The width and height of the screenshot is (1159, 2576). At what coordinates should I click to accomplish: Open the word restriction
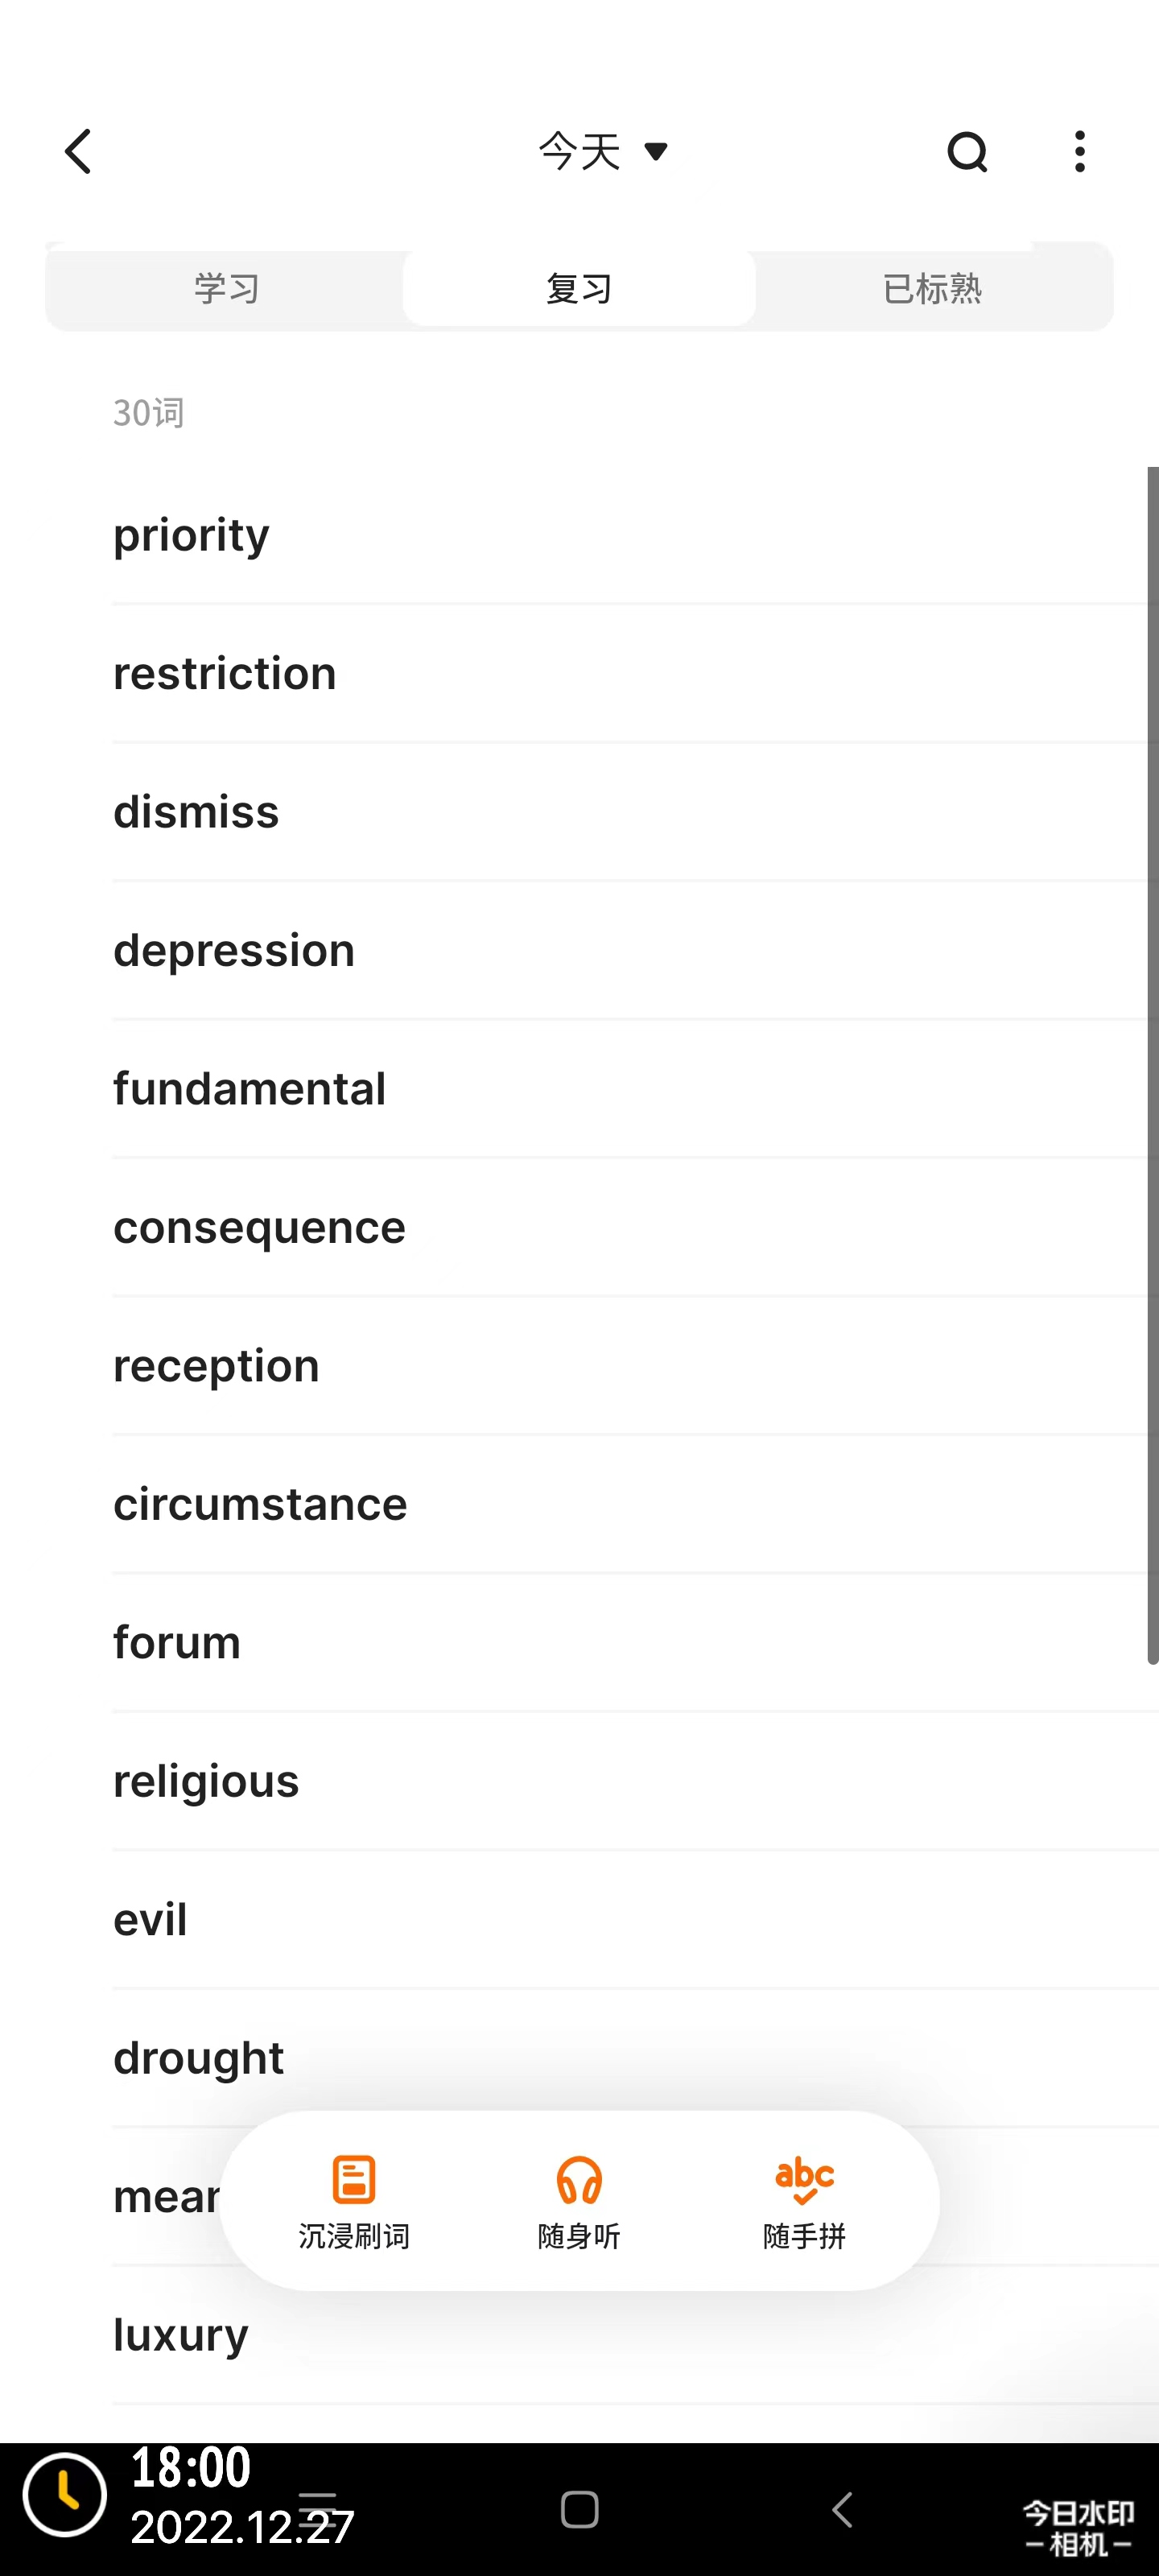pos(636,673)
